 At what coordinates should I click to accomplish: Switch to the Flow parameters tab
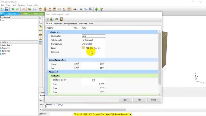click(x=70, y=24)
